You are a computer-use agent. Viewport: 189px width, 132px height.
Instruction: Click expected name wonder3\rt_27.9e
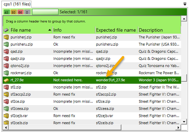110,80
